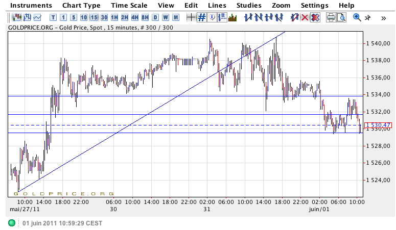Switch to the line chart icon
This screenshot has width=396, height=230.
point(37,17)
